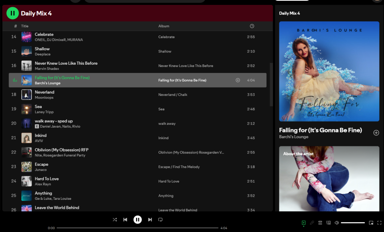Pause playback in the bottom player bar
The height and width of the screenshot is (232, 384).
pos(137,220)
